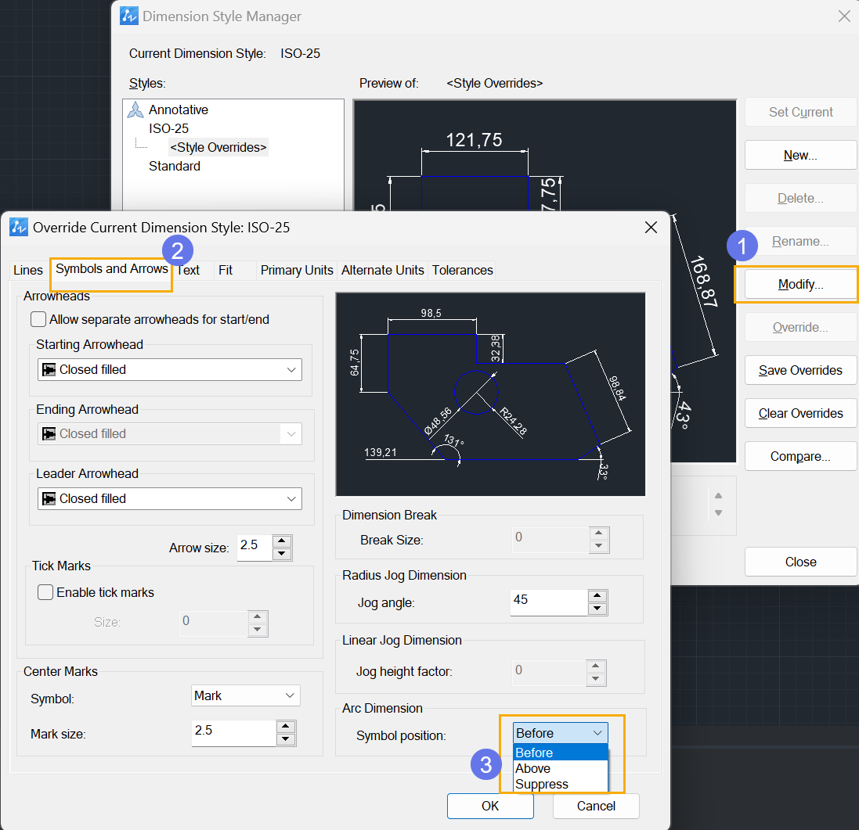Image resolution: width=859 pixels, height=830 pixels.
Task: Open the Center Marks Symbol dropdown
Action: pyautogui.click(x=245, y=695)
